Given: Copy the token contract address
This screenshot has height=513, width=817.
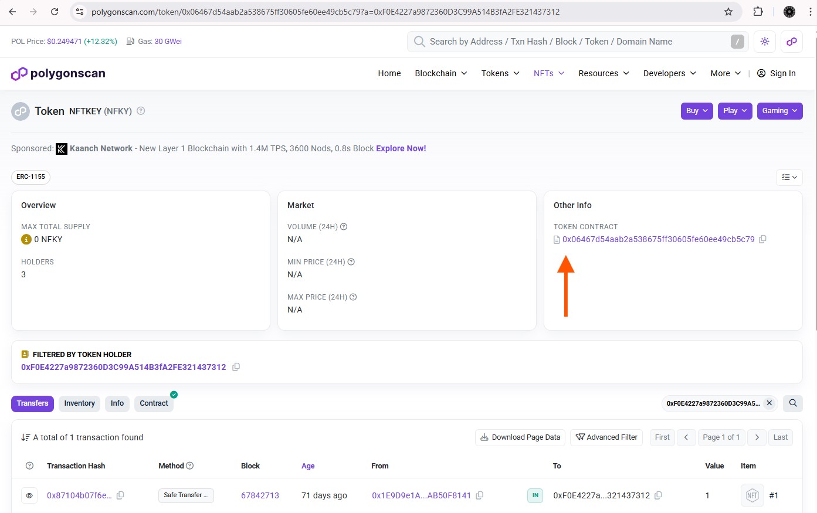Looking at the screenshot, I should [x=762, y=239].
